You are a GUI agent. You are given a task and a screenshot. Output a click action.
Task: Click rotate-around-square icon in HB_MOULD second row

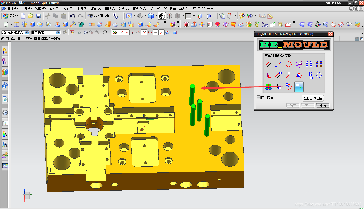299,75
